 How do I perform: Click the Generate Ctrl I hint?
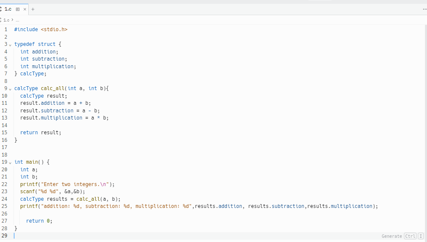pyautogui.click(x=402, y=236)
